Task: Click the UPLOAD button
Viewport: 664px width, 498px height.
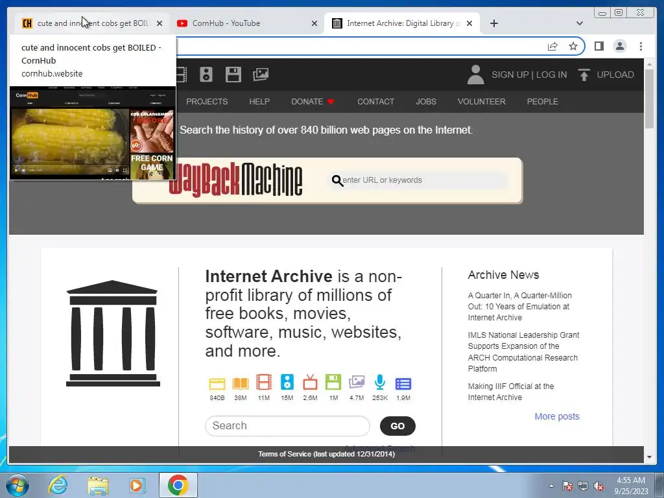Action: point(615,75)
